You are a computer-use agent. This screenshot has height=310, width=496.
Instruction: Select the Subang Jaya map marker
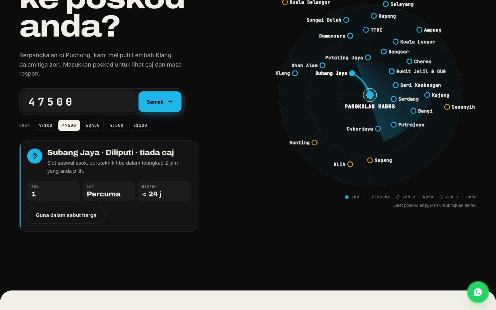click(x=352, y=73)
